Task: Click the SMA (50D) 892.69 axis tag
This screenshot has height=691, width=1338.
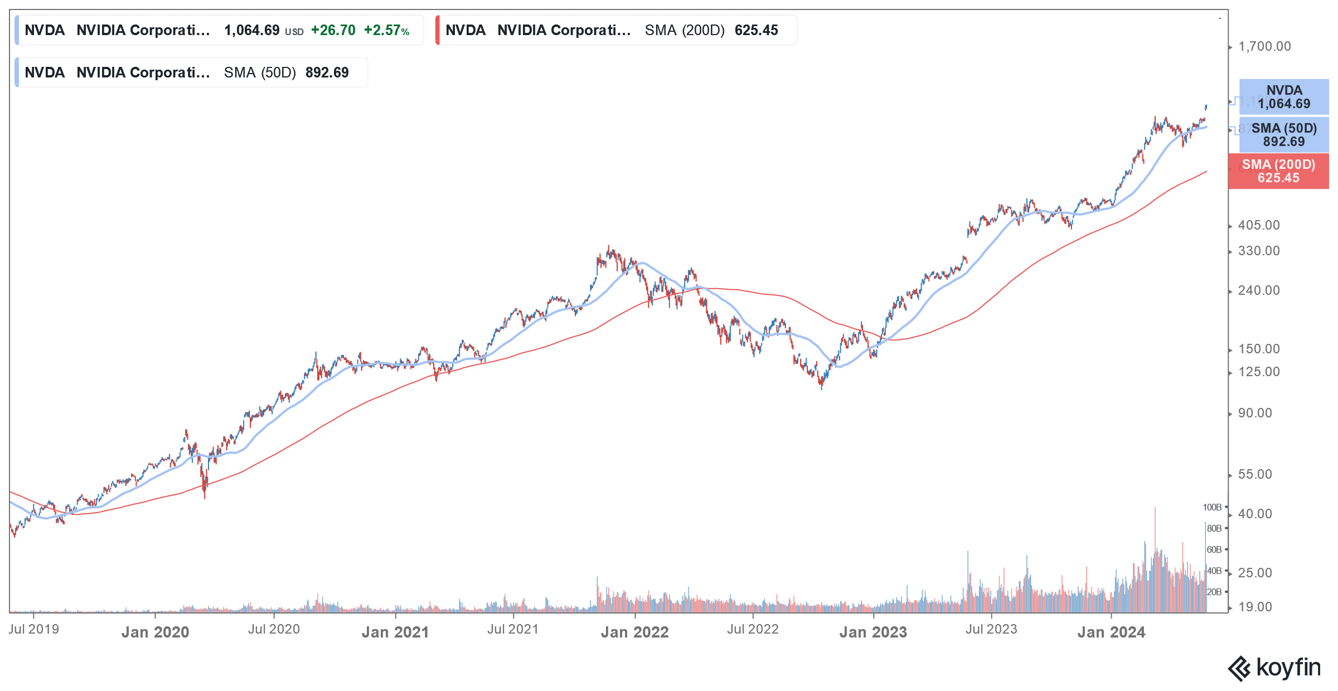Action: [1284, 135]
